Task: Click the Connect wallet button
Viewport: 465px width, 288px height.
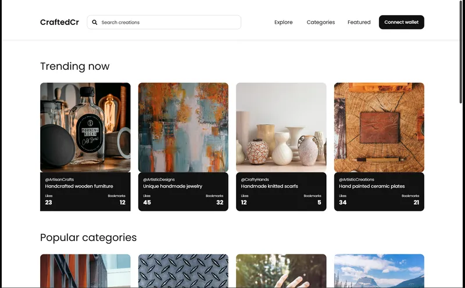Action: tap(401, 22)
